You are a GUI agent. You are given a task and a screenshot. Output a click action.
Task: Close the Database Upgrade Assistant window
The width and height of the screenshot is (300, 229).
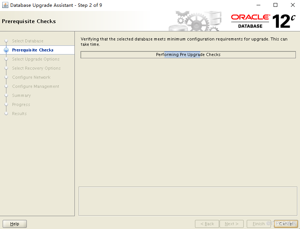tap(293, 5)
